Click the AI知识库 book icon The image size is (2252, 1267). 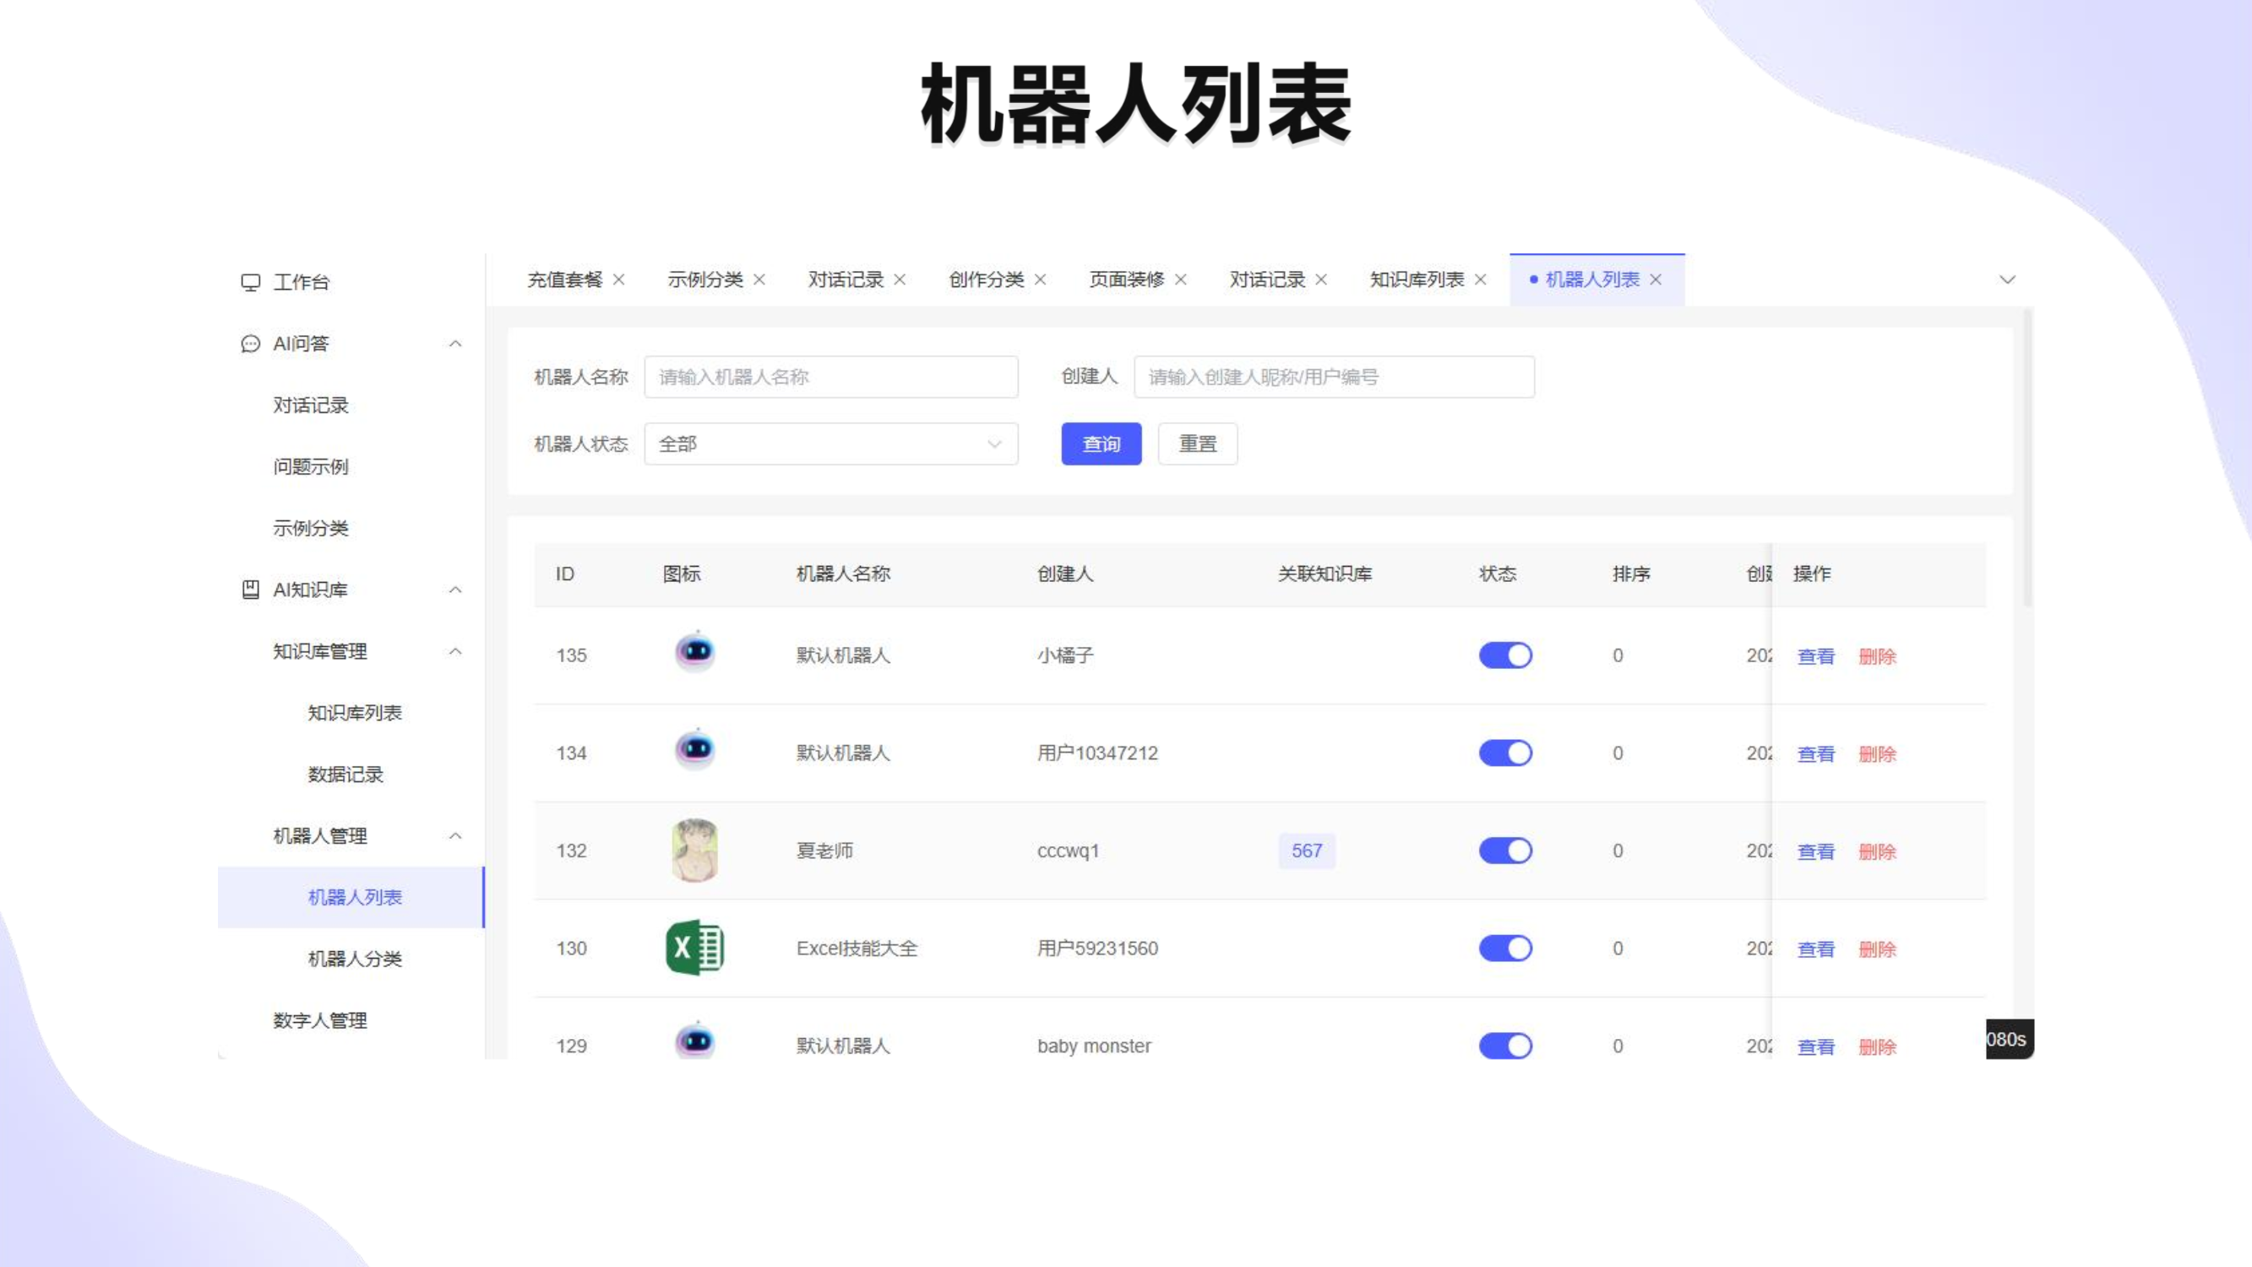(250, 590)
